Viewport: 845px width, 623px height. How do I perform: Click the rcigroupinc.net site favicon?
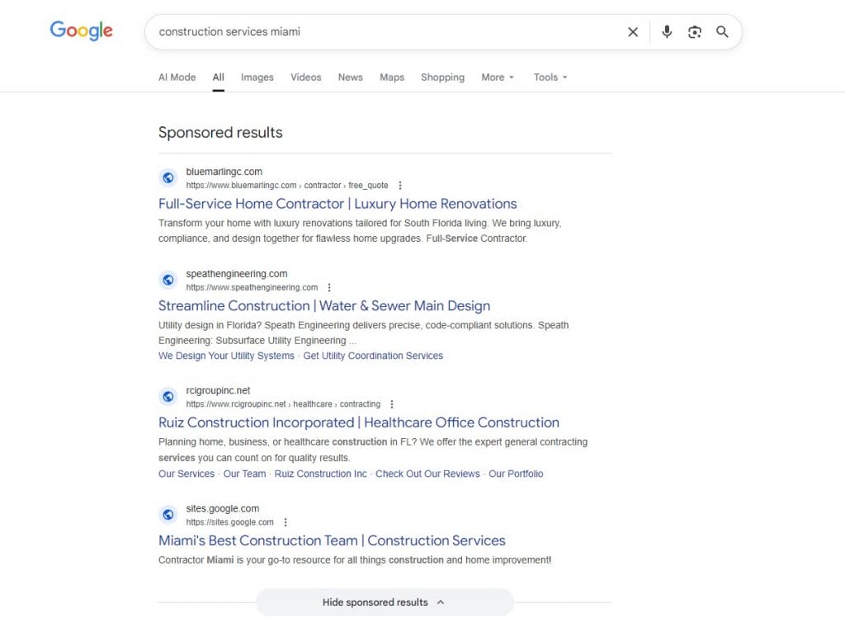[x=168, y=396]
